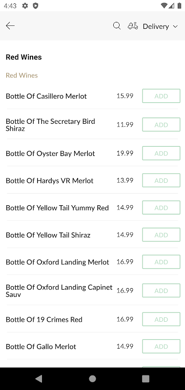185x390 pixels.
Task: Add Bottle Of Casillero Merlot
Action: pos(161,96)
